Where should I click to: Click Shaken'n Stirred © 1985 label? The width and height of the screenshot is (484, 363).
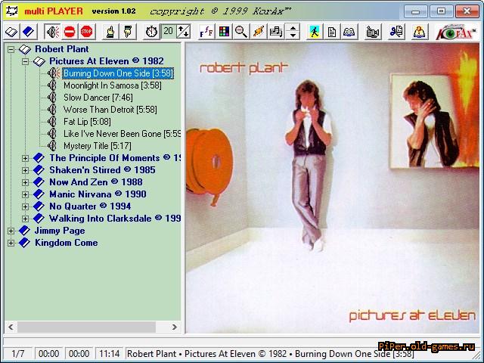(x=102, y=170)
